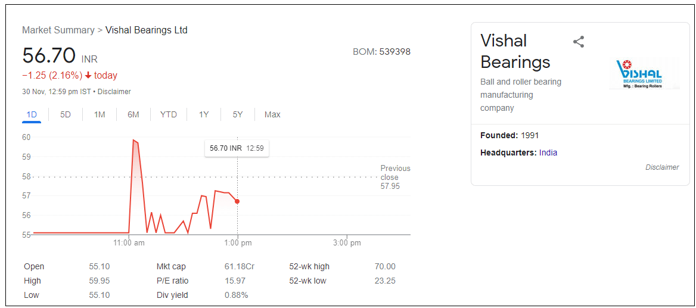The image size is (696, 308).
Task: Open the Market Summary breadcrumb link
Action: [58, 30]
